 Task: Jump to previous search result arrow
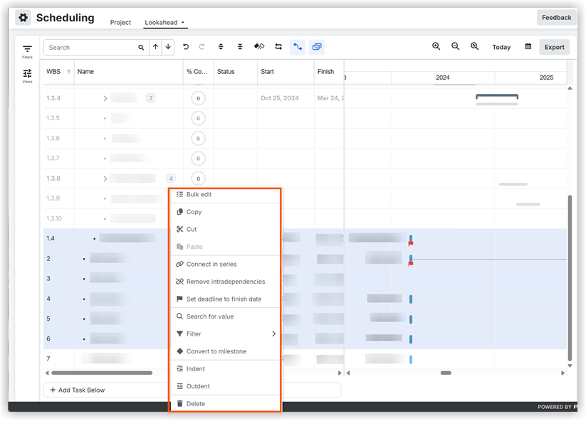pos(155,47)
